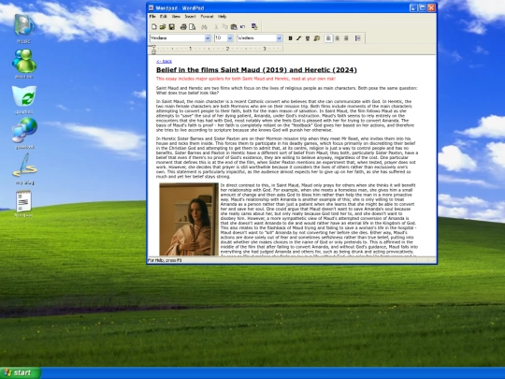This screenshot has height=379, width=505.
Task: Click the paragraph beginning 'In Heretic Sister Barnes'
Action: 287,157
